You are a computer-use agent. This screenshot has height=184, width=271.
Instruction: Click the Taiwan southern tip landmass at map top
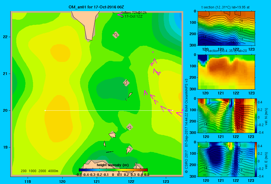(x=87, y=24)
